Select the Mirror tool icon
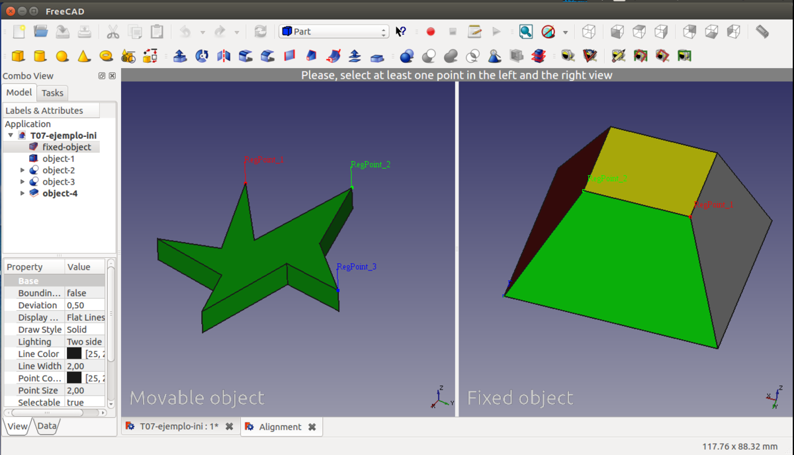The image size is (794, 455). (224, 56)
